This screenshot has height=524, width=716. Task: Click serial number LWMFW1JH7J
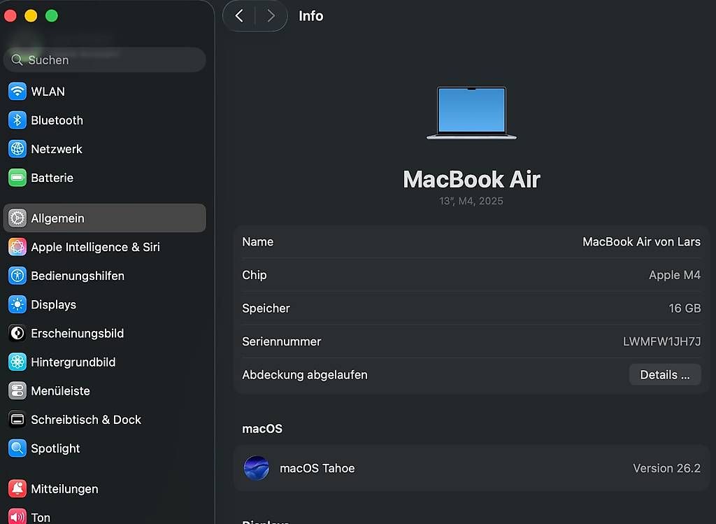(x=661, y=341)
